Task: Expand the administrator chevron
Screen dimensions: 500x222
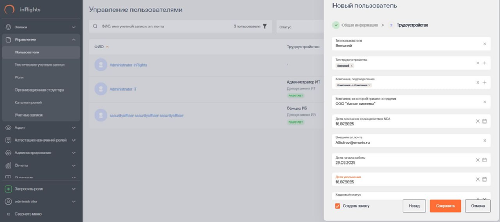Action: click(x=73, y=202)
